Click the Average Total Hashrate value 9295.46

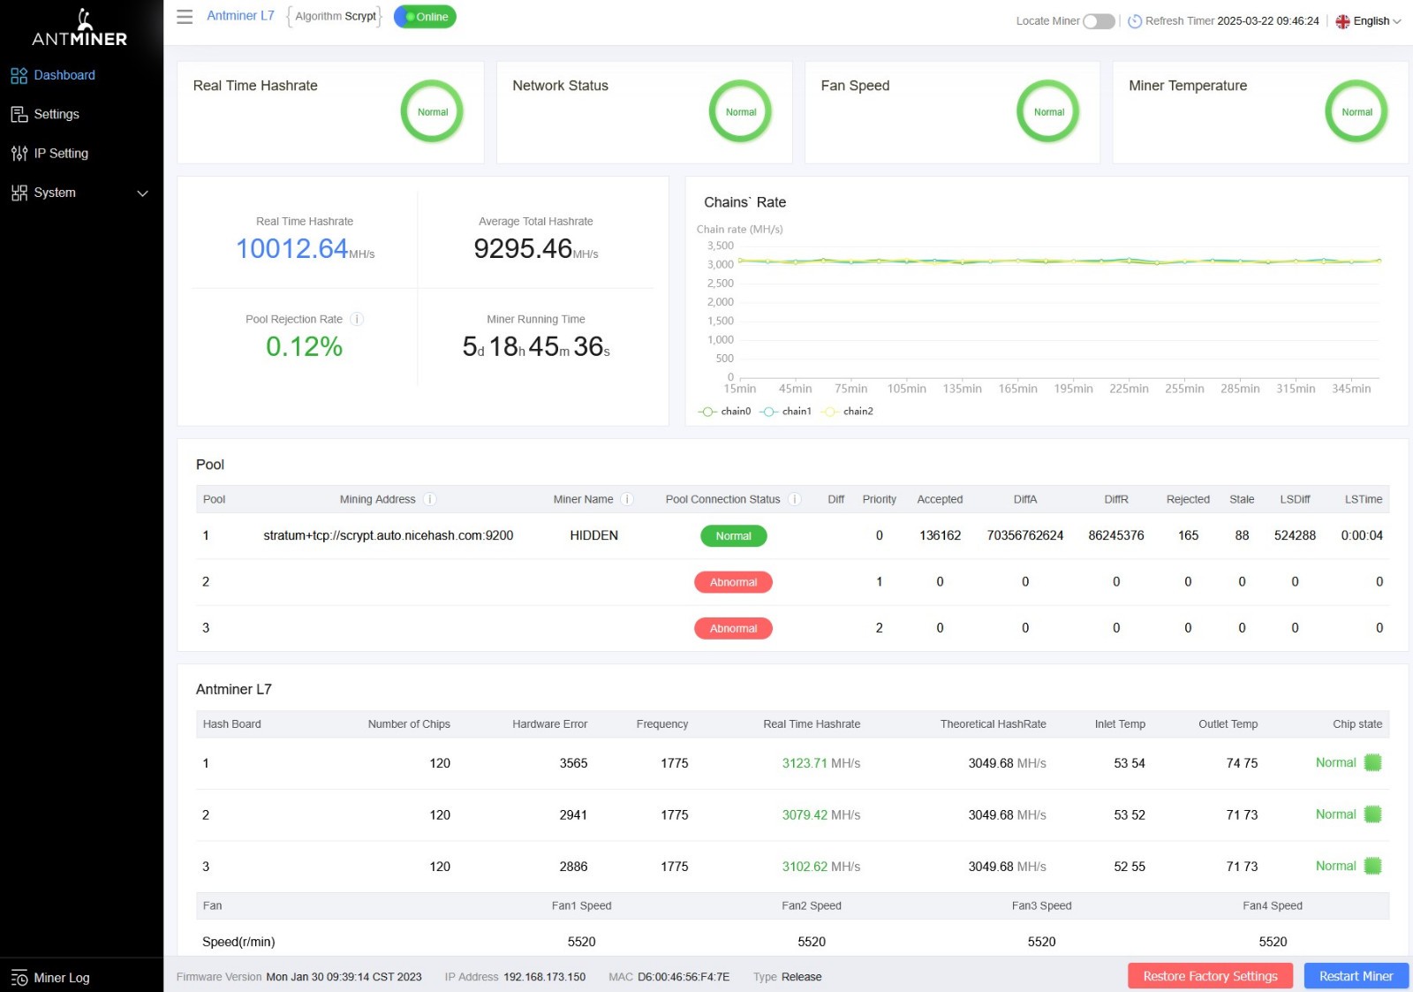tap(523, 249)
